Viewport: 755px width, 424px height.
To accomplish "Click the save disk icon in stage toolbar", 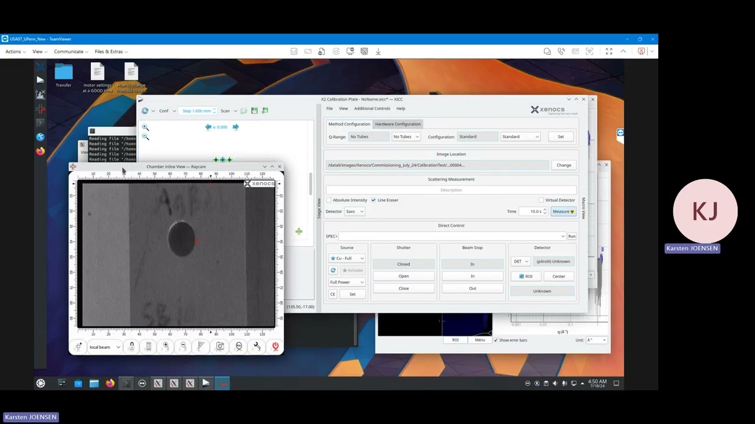I will (x=254, y=111).
